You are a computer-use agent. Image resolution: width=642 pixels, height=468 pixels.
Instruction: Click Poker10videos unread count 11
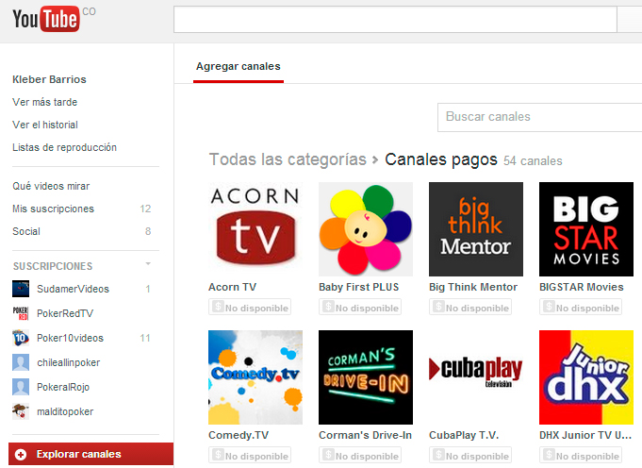click(x=145, y=338)
